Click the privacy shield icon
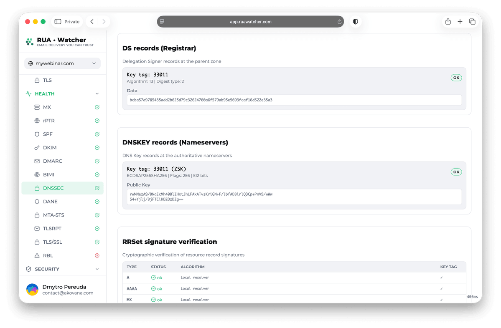Viewport: 501px width, 328px height. [x=355, y=22]
